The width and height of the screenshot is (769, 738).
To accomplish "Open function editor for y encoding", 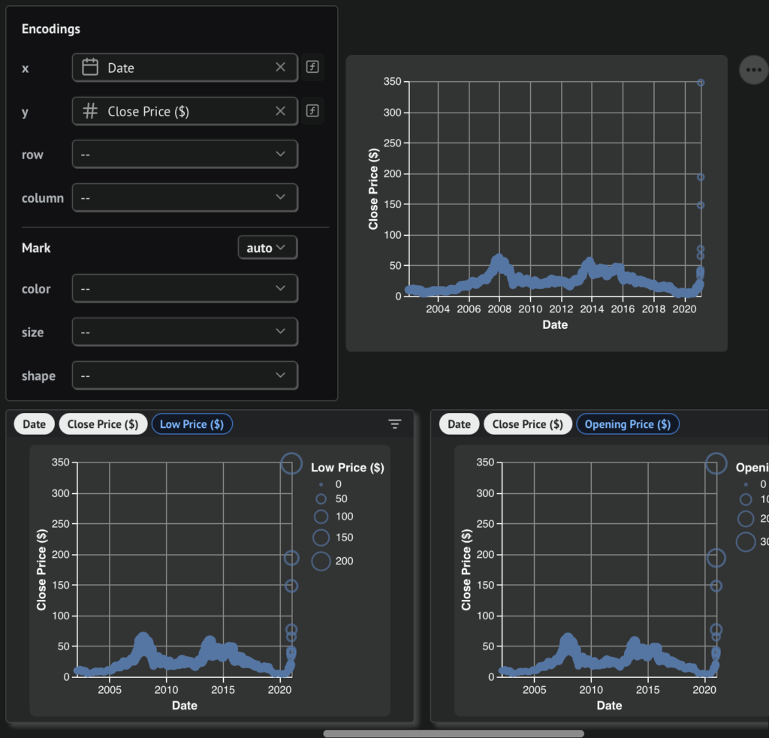I will [313, 111].
